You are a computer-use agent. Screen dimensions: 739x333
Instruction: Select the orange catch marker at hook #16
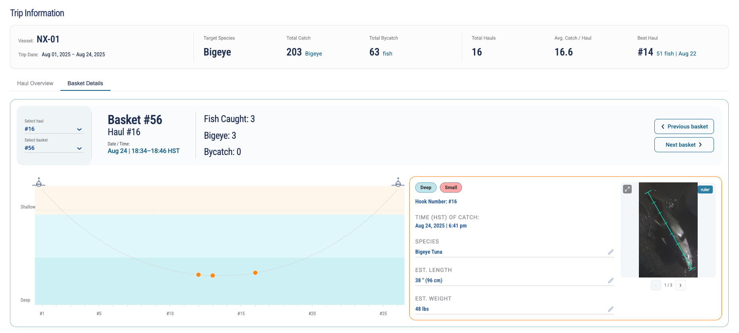click(x=255, y=273)
